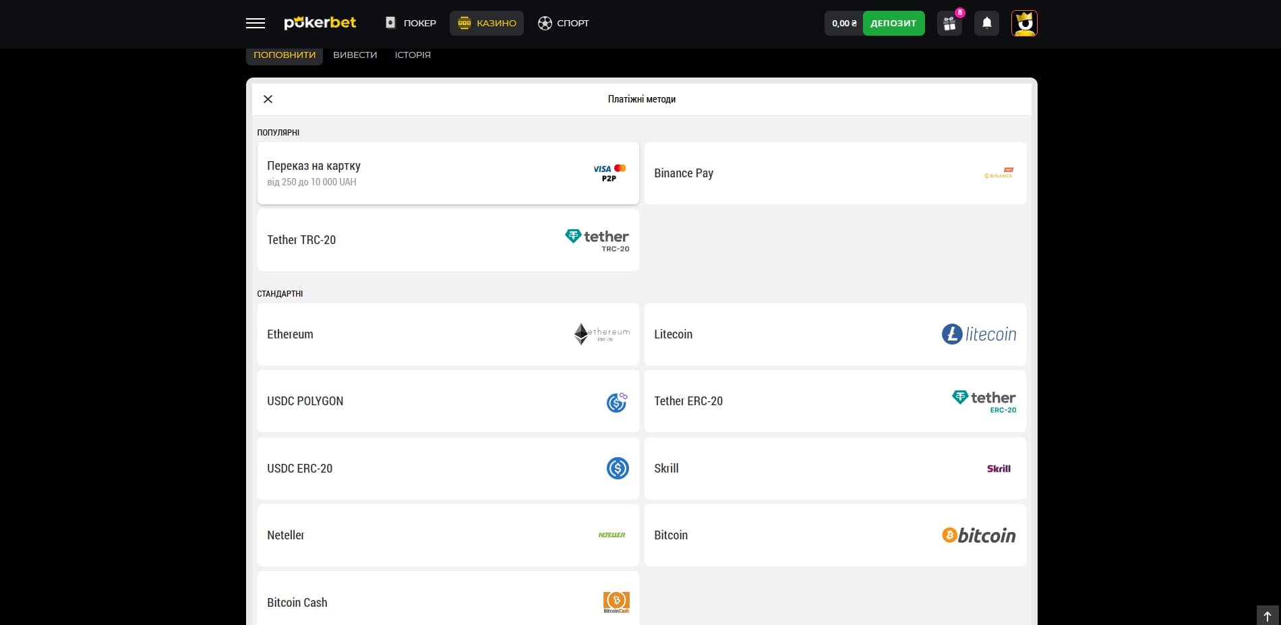Click the СТАНДАРТНІ section label

click(280, 294)
